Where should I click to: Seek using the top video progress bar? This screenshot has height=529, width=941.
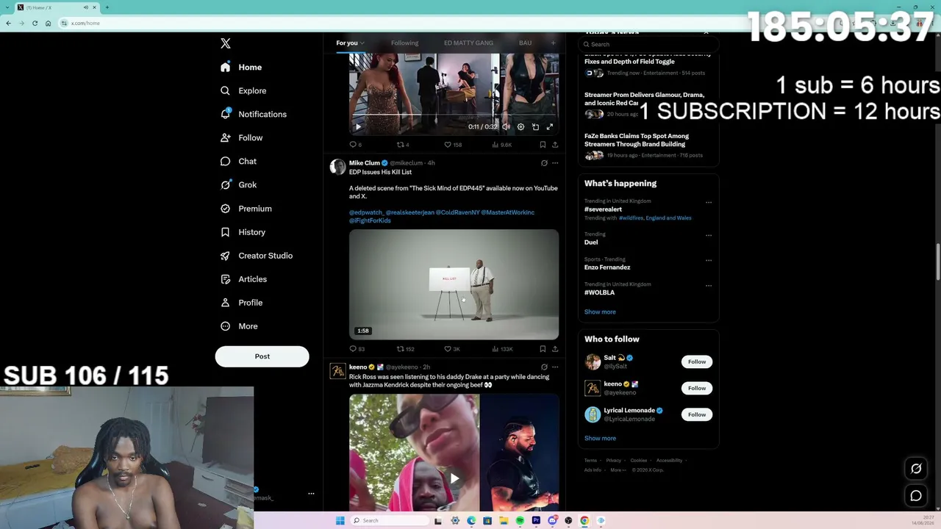tap(454, 115)
